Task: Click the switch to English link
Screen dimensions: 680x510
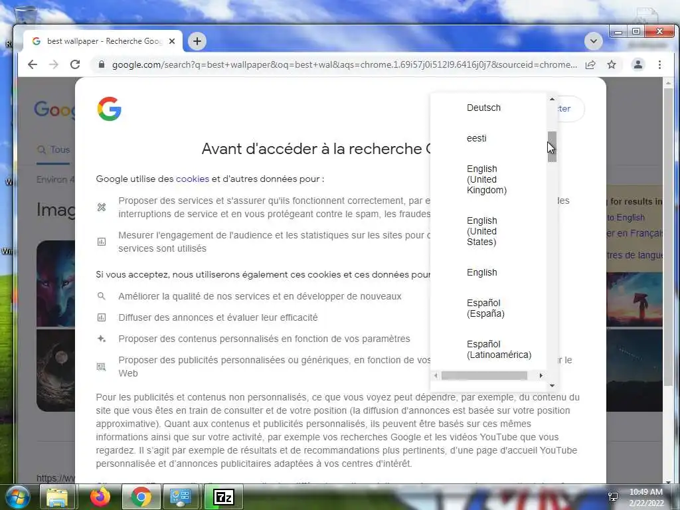Action: [626, 217]
